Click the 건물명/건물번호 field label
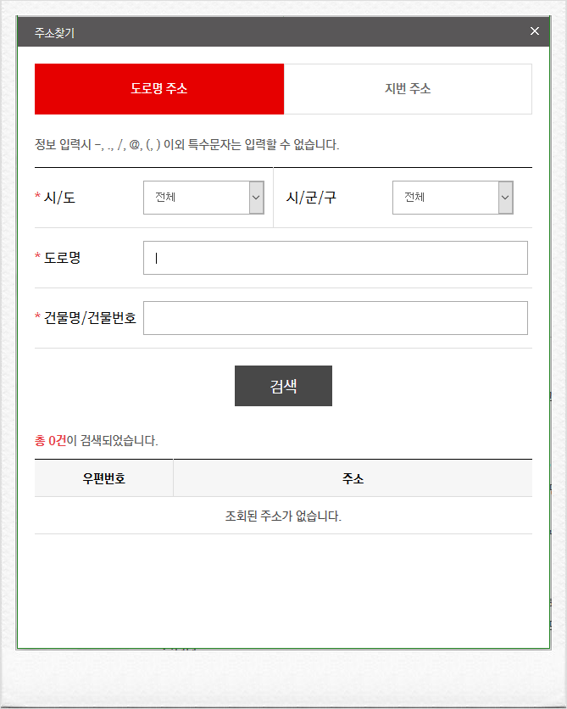 pos(90,318)
